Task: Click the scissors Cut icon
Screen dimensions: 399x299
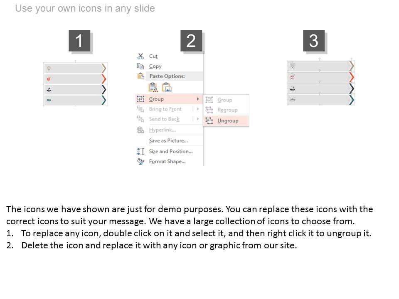Action: [x=140, y=56]
